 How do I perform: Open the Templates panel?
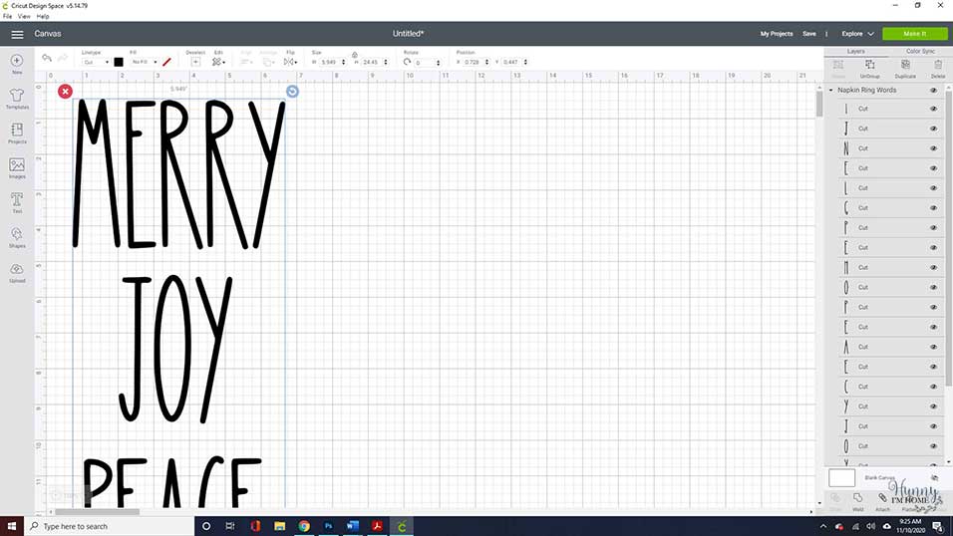17,99
